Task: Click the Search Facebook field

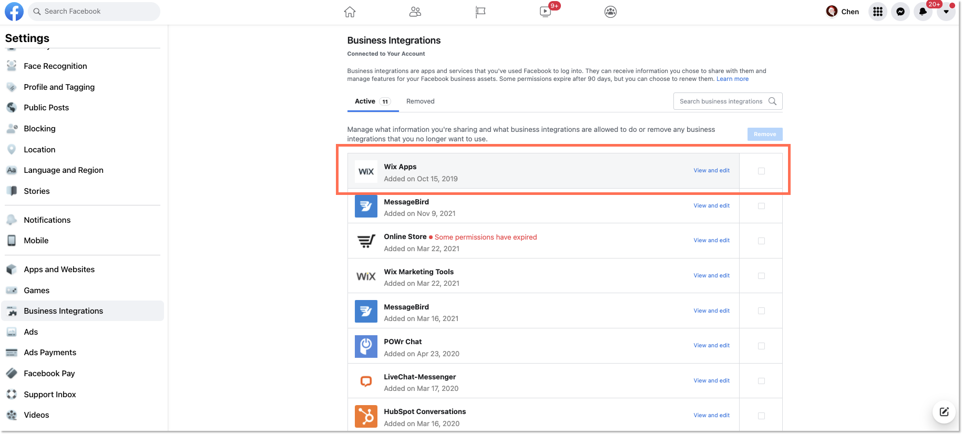Action: pyautogui.click(x=94, y=12)
